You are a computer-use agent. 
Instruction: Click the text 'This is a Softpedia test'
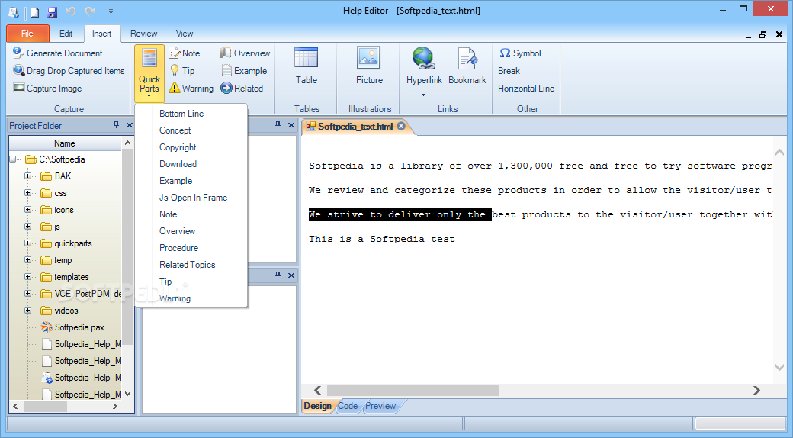tap(382, 239)
